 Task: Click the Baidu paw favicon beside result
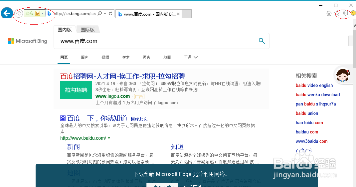pyautogui.click(x=63, y=118)
